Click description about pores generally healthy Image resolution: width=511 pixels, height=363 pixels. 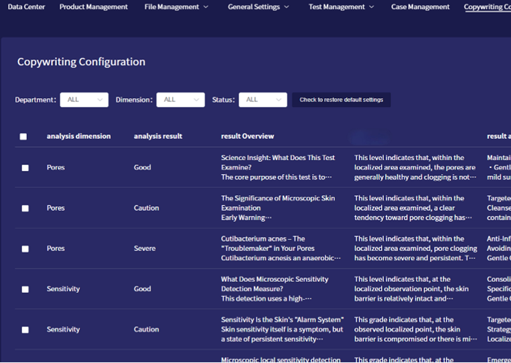[415, 167]
